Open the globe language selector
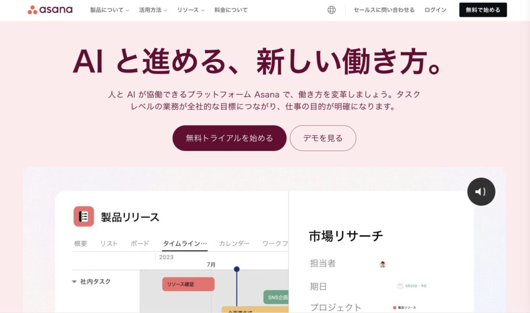This screenshot has height=313, width=530. (332, 10)
